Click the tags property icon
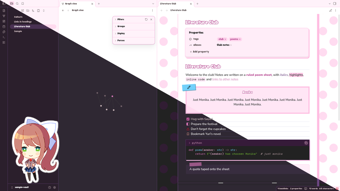The width and height of the screenshot is (340, 191). (190, 39)
